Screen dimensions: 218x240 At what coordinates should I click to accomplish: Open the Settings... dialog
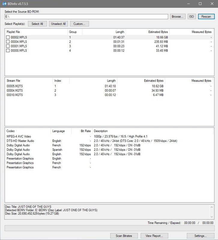coord(201,236)
